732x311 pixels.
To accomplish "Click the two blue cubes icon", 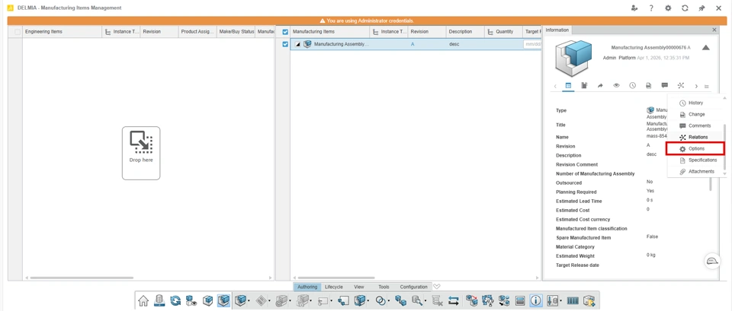I will (x=400, y=301).
